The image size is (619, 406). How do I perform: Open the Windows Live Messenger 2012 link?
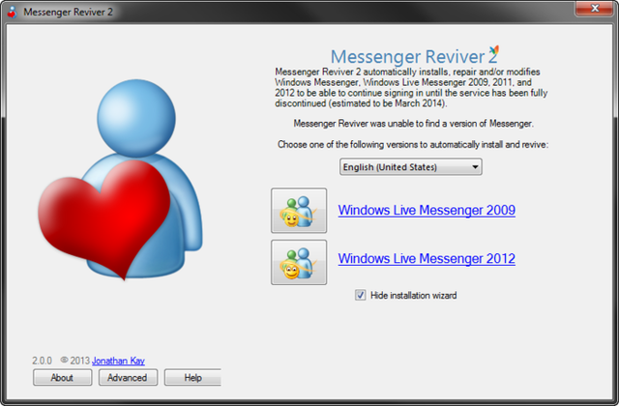[427, 259]
